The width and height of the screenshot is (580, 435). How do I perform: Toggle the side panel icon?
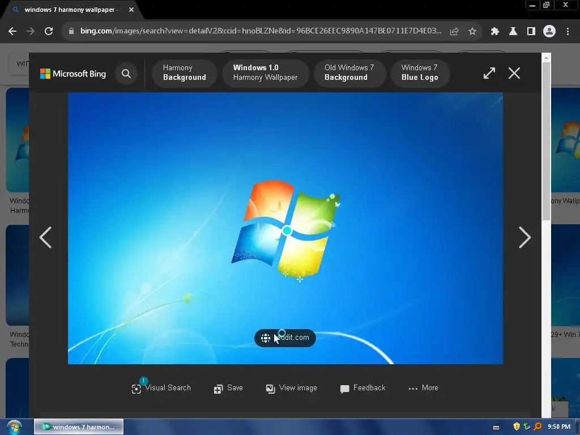[531, 32]
